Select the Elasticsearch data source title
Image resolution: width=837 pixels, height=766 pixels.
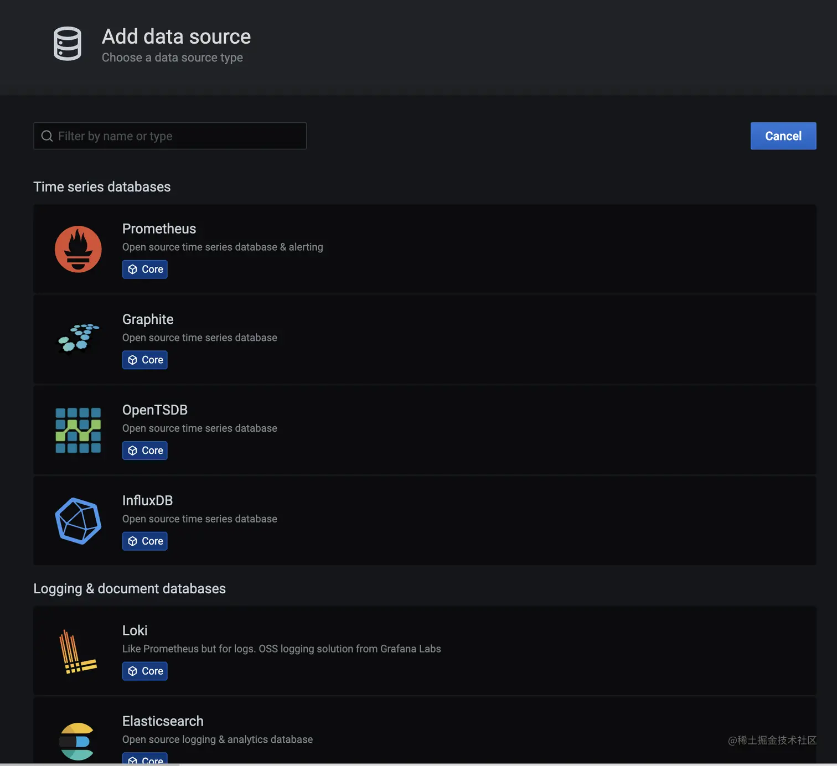pos(163,721)
